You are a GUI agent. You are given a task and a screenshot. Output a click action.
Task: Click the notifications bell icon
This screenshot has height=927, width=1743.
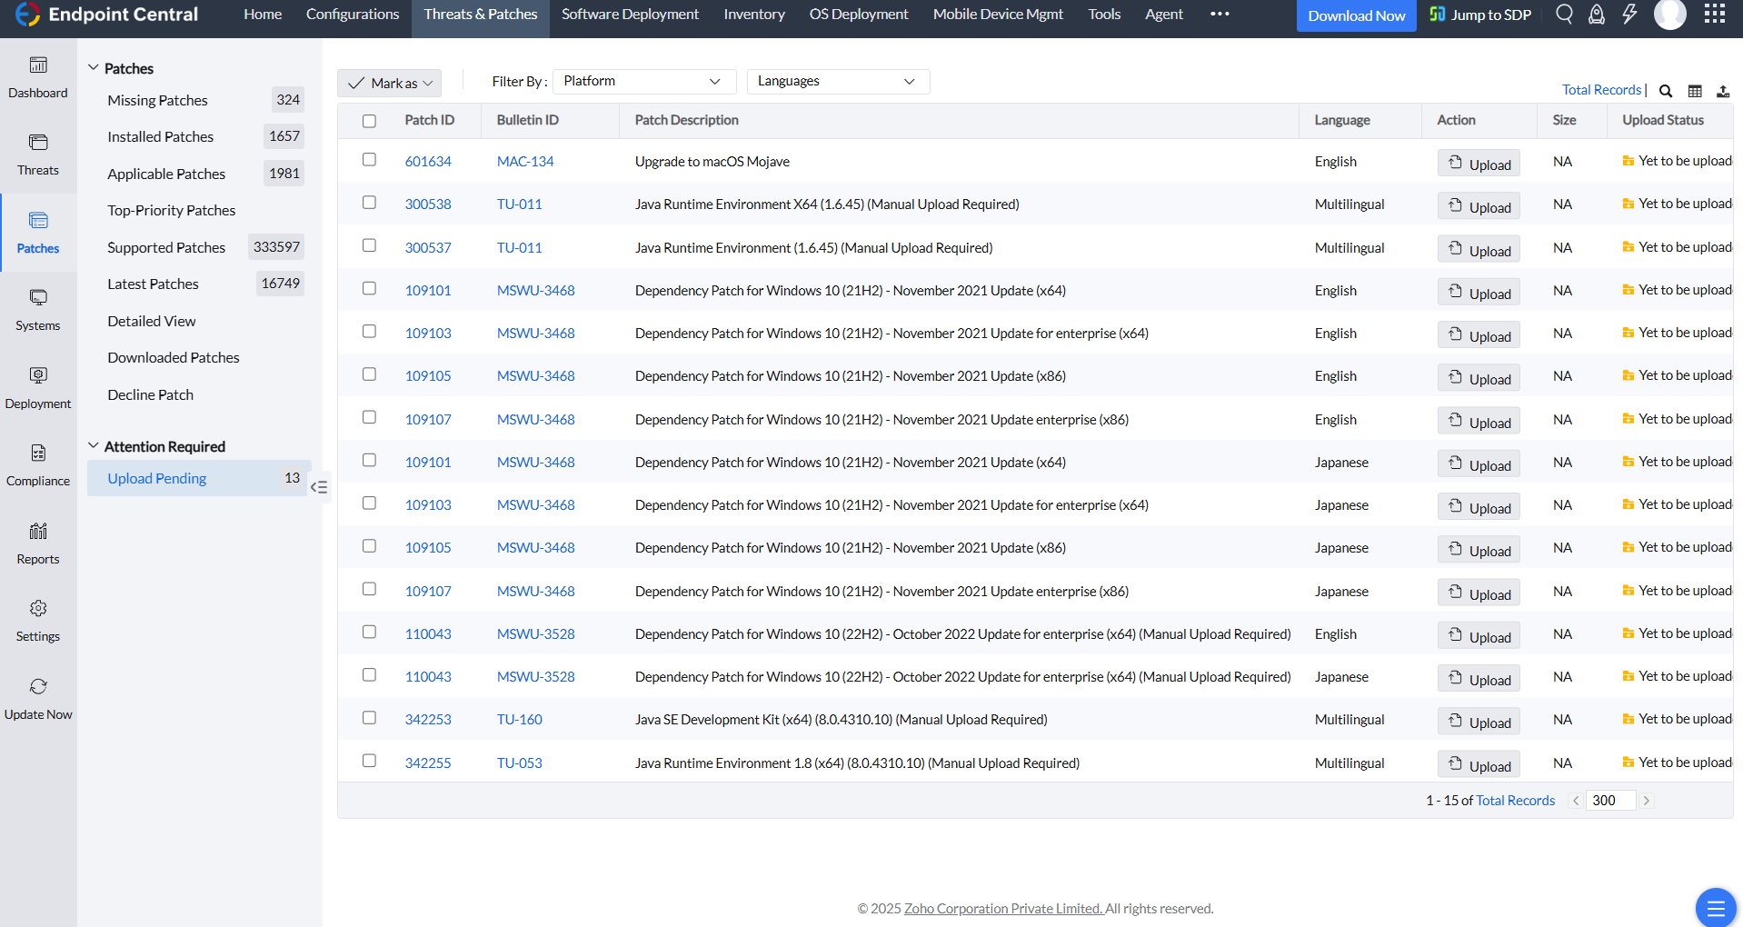pyautogui.click(x=1597, y=15)
